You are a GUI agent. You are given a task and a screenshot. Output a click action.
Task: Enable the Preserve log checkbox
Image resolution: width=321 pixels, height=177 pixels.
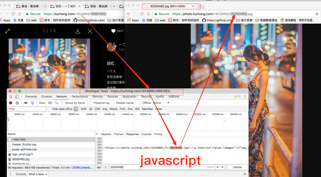coord(91,103)
